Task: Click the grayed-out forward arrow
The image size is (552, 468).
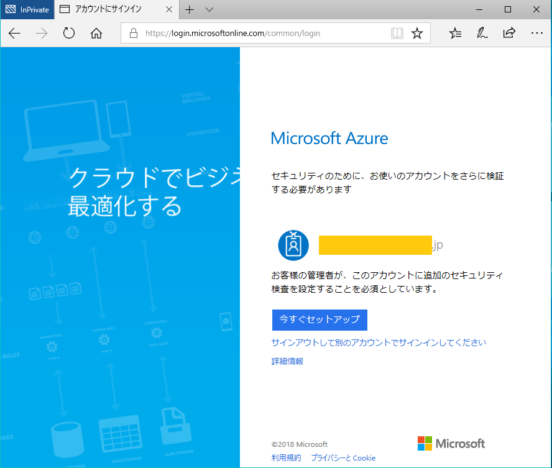Action: pyautogui.click(x=41, y=33)
